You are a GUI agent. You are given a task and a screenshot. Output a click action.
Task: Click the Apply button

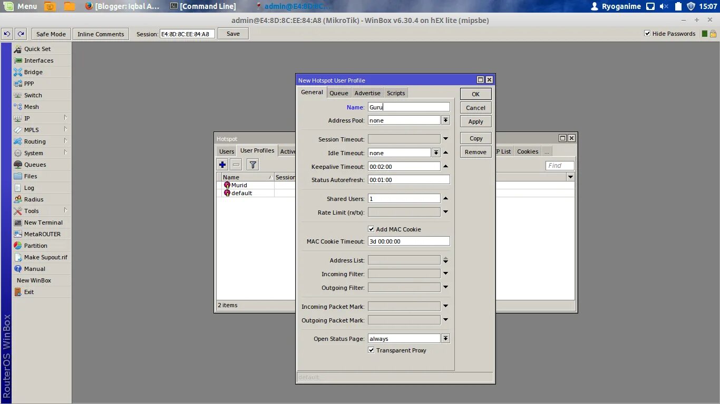click(x=475, y=122)
